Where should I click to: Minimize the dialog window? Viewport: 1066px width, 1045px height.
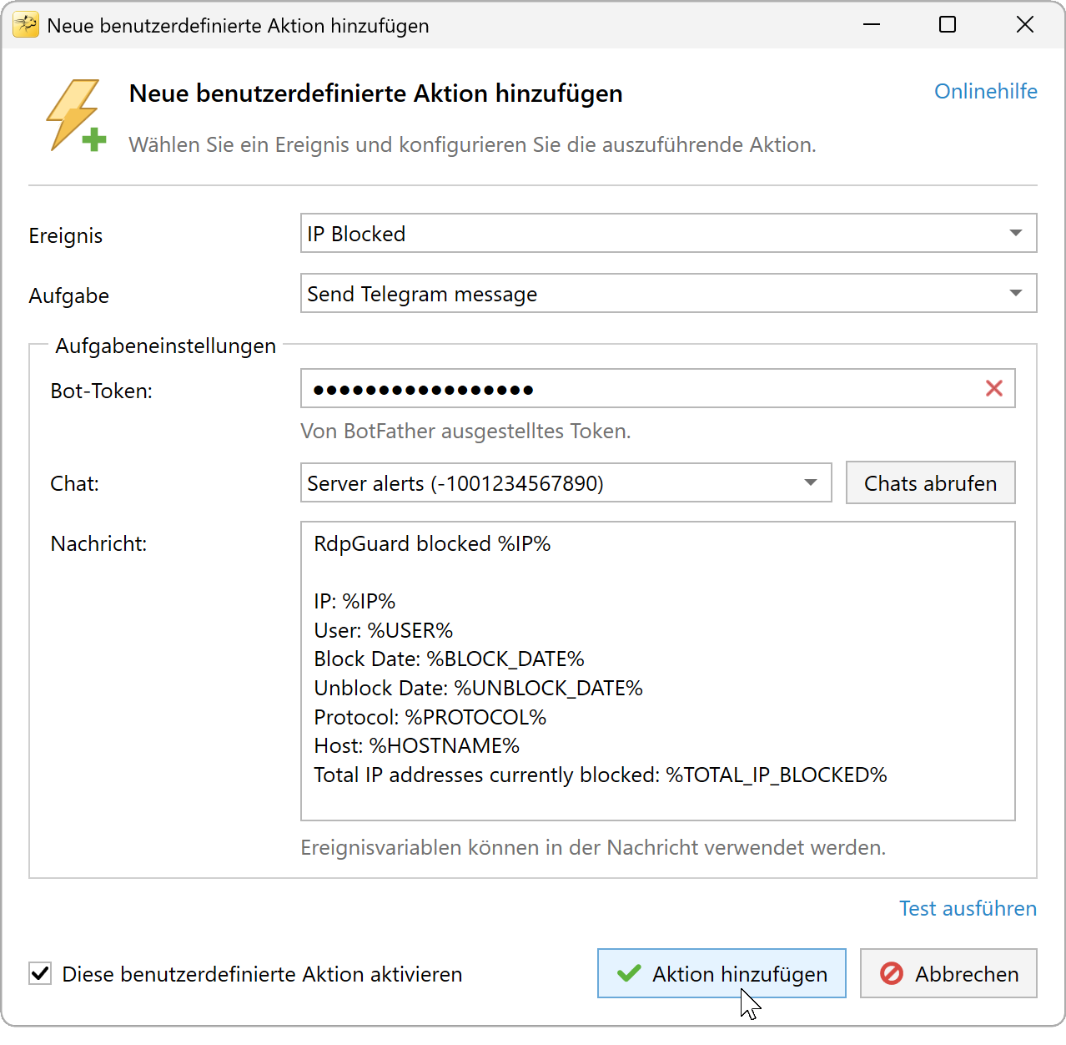point(872,25)
